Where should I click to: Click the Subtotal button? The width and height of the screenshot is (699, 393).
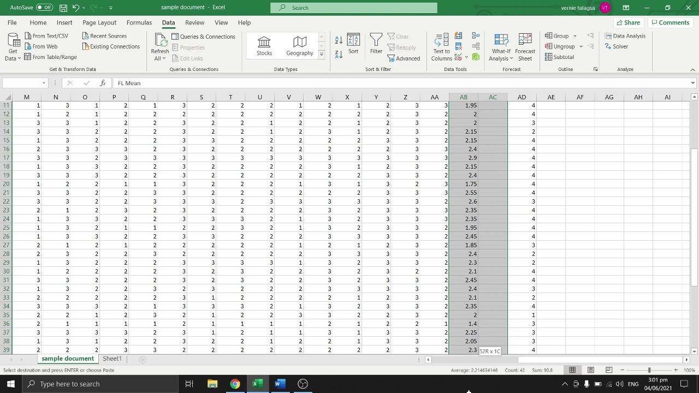560,57
